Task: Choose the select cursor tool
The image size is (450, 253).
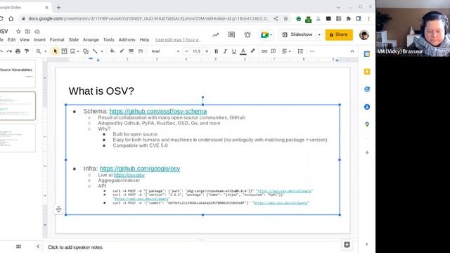Action: click(x=55, y=51)
